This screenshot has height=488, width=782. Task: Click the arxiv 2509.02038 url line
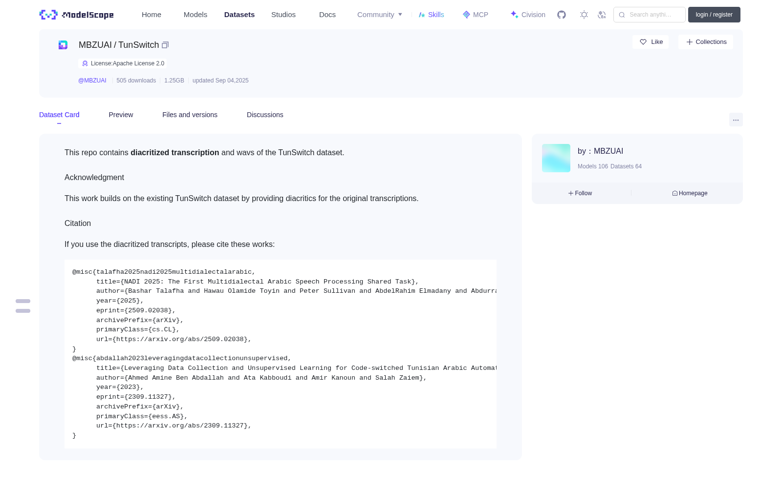click(174, 339)
